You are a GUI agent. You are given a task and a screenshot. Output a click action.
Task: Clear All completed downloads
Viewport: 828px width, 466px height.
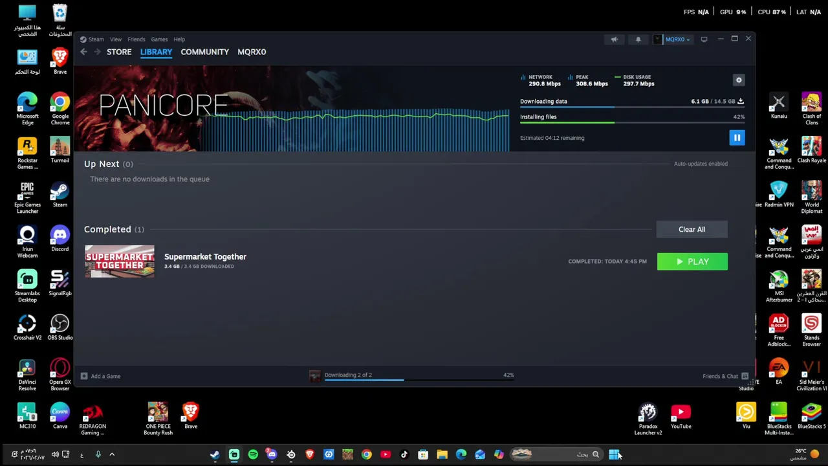pyautogui.click(x=692, y=229)
